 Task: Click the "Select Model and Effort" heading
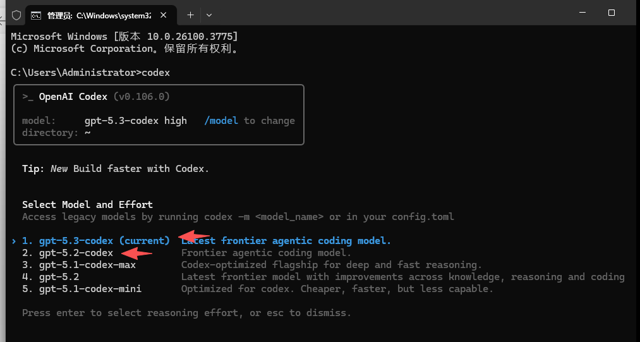(87, 205)
